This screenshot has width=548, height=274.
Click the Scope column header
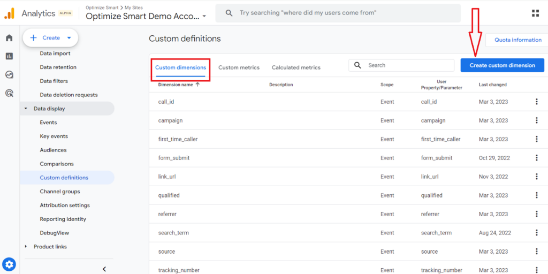387,85
